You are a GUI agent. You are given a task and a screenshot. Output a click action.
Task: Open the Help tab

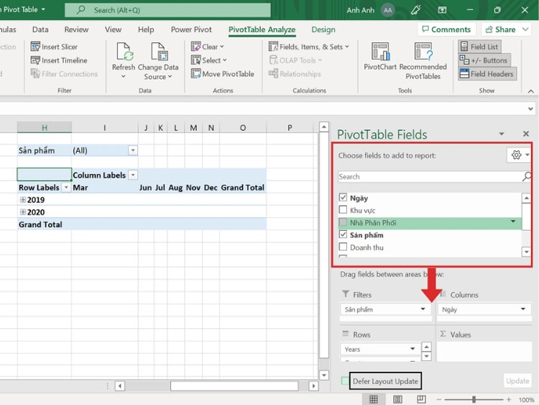pos(146,29)
